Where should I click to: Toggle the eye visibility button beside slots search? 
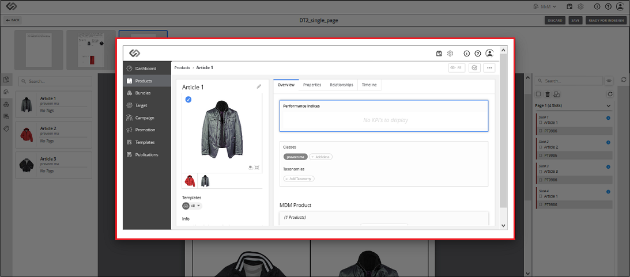pos(609,81)
